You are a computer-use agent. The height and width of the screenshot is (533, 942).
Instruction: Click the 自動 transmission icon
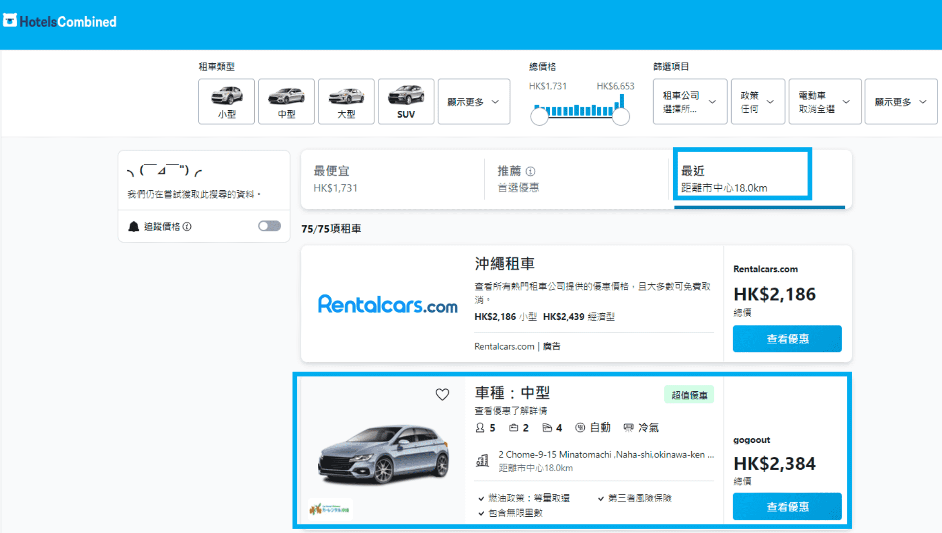[x=580, y=428]
